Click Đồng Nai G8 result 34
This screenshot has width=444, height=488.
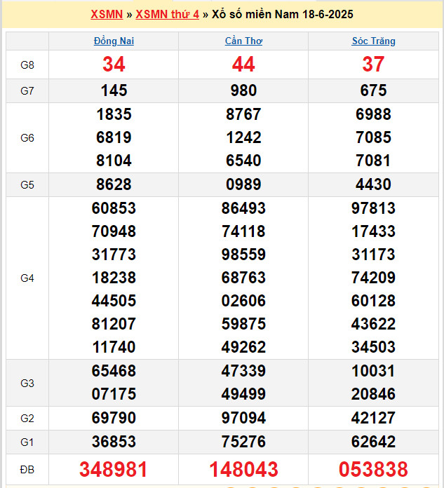(114, 65)
